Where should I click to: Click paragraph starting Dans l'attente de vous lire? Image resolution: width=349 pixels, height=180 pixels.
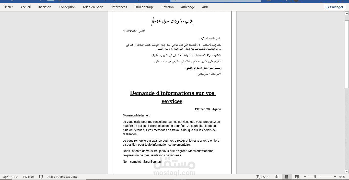pyautogui.click(x=168, y=153)
